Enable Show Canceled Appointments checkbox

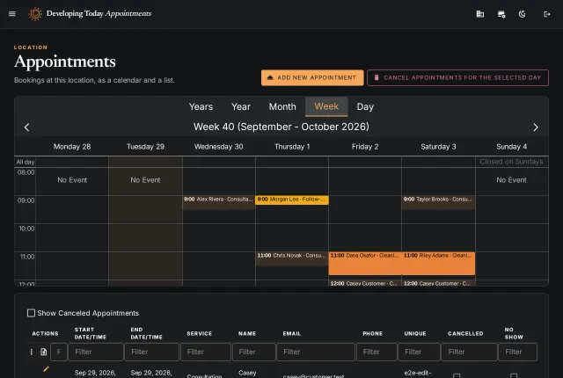[x=32, y=313]
